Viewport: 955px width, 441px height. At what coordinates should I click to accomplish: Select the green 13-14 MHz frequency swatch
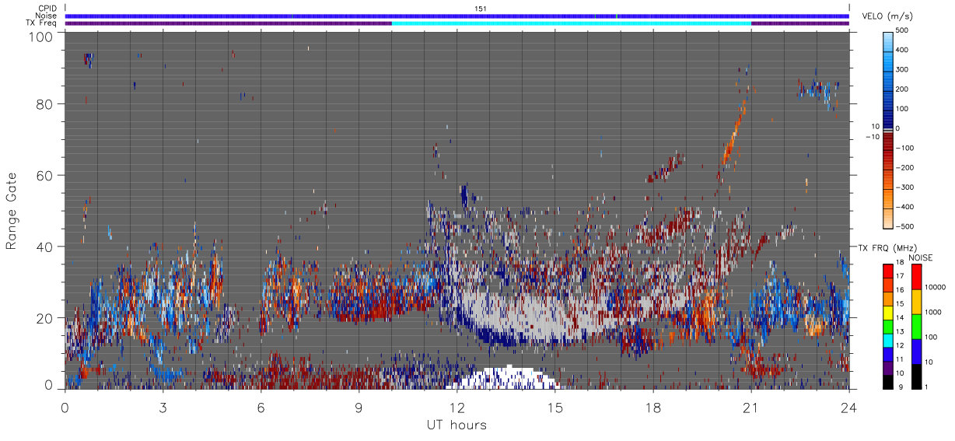point(887,325)
